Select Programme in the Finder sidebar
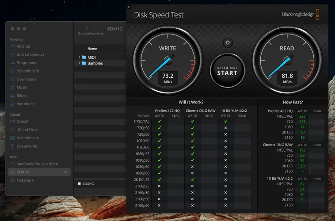This screenshot has height=221, width=335. [x=27, y=63]
